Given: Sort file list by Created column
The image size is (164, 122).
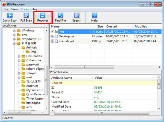Looking at the screenshot, I should pyautogui.click(x=118, y=26).
